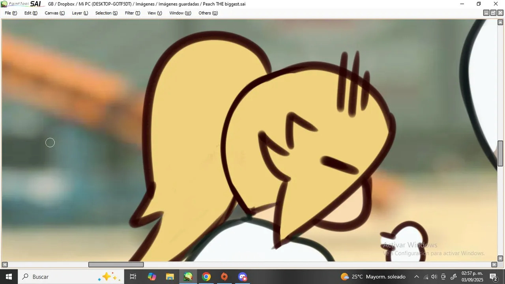Click the PaintTool SAI taskbar icon

point(188,277)
